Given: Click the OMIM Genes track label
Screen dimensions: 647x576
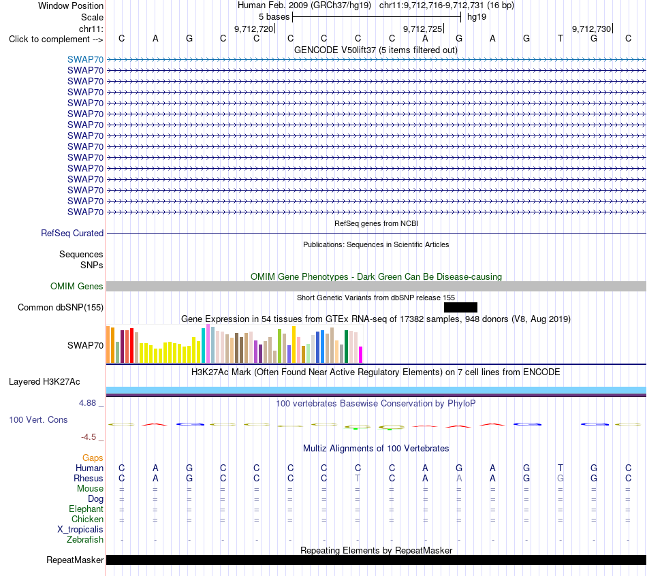Looking at the screenshot, I should [77, 287].
